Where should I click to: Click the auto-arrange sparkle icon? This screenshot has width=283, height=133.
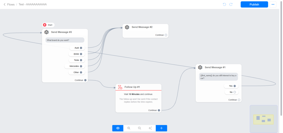point(150,128)
